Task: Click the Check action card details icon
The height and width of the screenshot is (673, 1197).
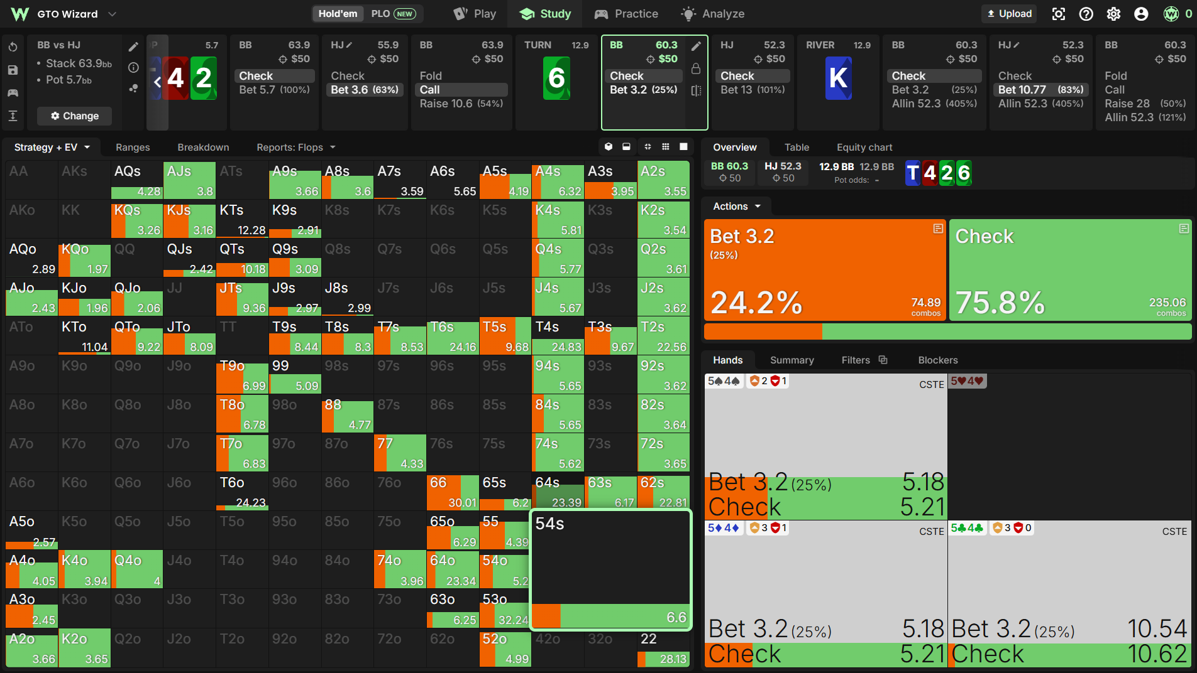Action: [1184, 229]
